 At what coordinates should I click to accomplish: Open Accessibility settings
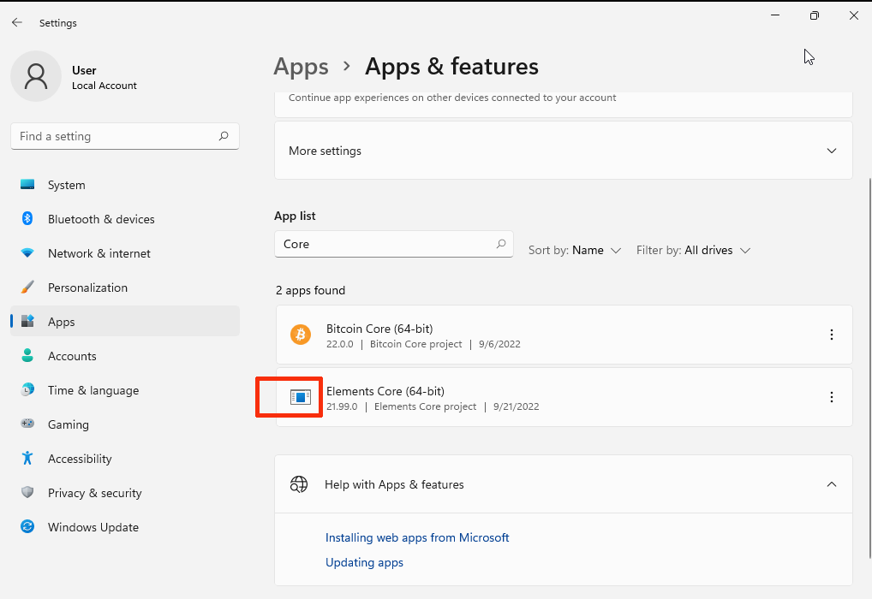pos(79,459)
